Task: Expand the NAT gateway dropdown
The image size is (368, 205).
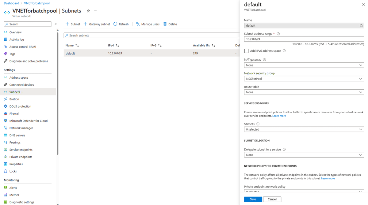Action: point(304,65)
